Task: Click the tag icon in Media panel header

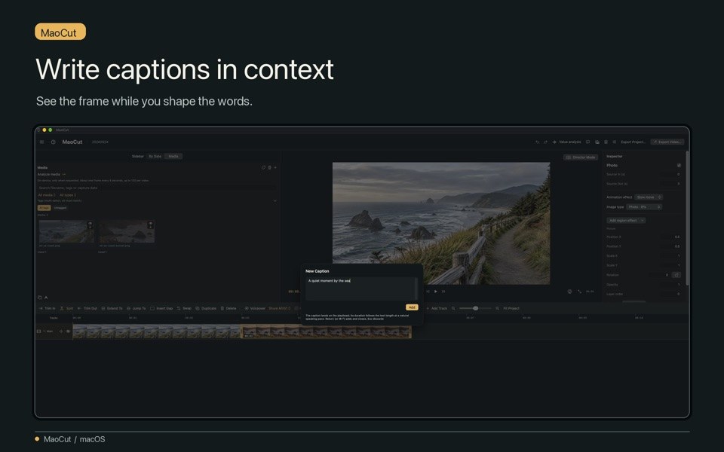Action: tap(264, 167)
